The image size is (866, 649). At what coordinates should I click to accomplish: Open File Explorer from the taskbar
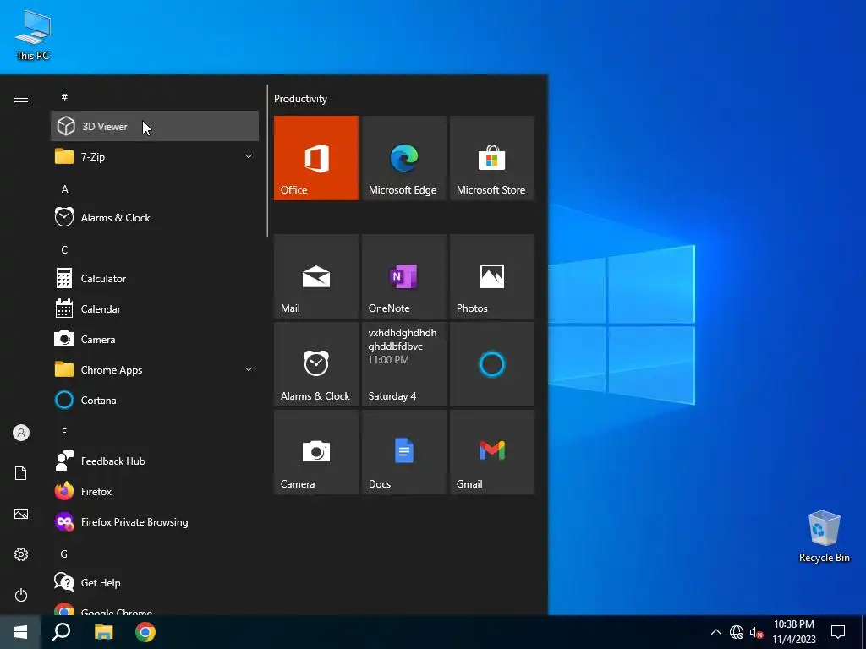[x=103, y=632]
